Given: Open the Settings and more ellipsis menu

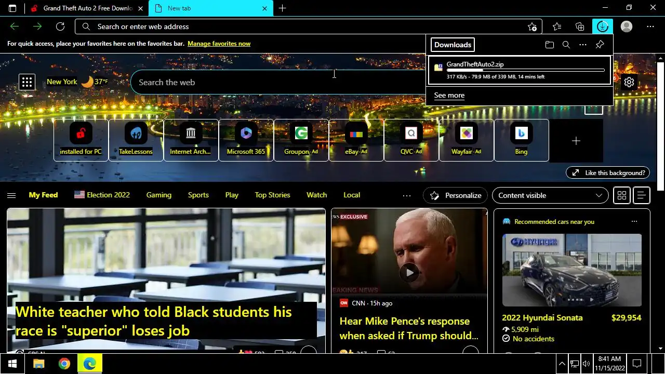Looking at the screenshot, I should [x=650, y=26].
